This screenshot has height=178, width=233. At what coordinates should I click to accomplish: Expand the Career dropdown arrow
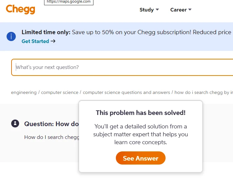coord(190,10)
